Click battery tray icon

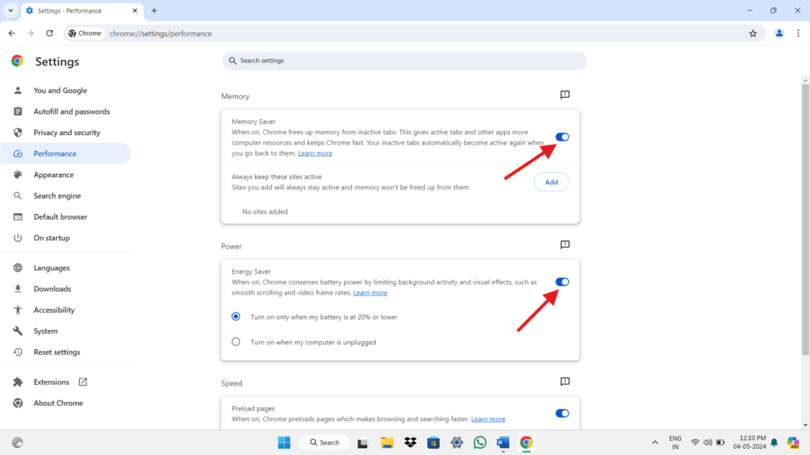click(720, 442)
